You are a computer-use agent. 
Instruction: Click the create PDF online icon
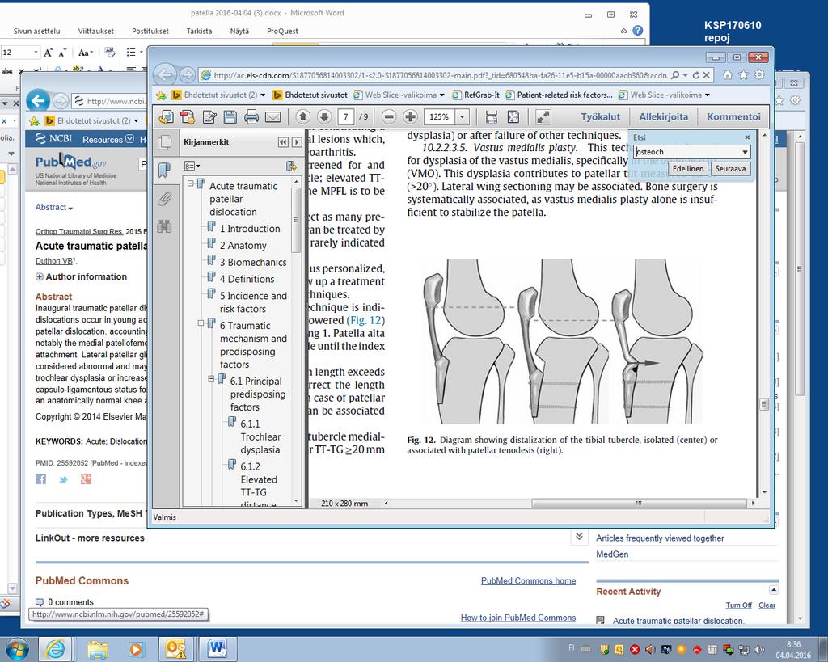[x=188, y=116]
